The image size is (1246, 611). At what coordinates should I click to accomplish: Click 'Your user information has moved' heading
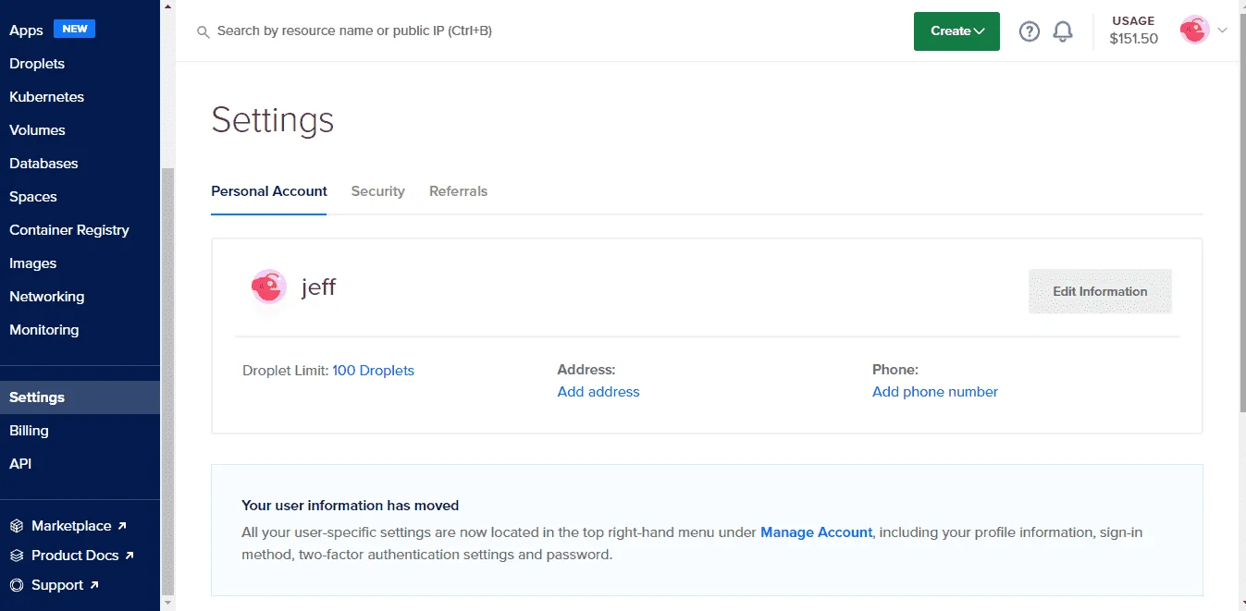pos(351,506)
